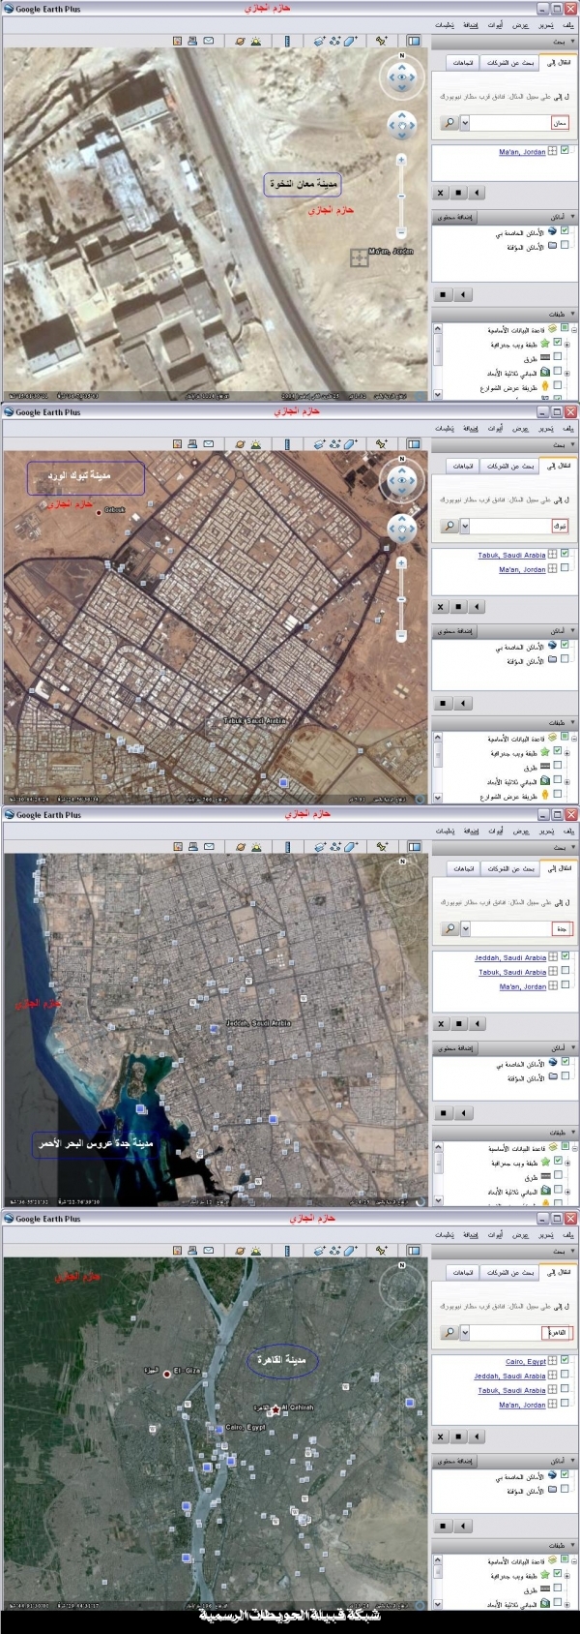The height and width of the screenshot is (1634, 580).
Task: Collapse the أماكن places panel in Ma'an window
Action: coord(572,218)
